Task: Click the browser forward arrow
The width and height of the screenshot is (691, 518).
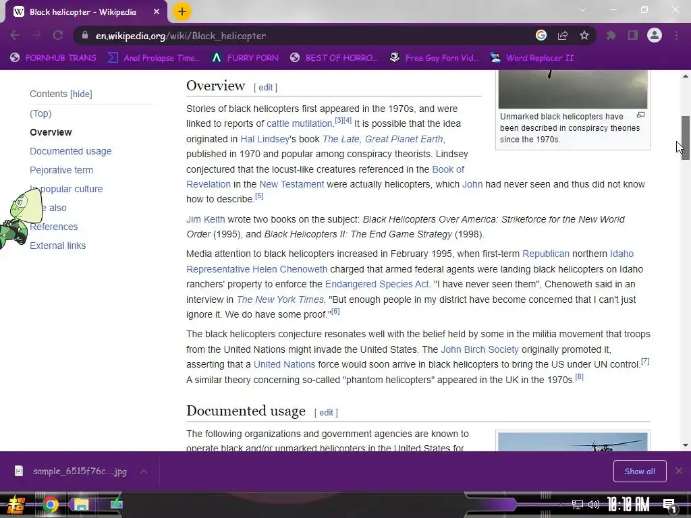Action: [36, 36]
